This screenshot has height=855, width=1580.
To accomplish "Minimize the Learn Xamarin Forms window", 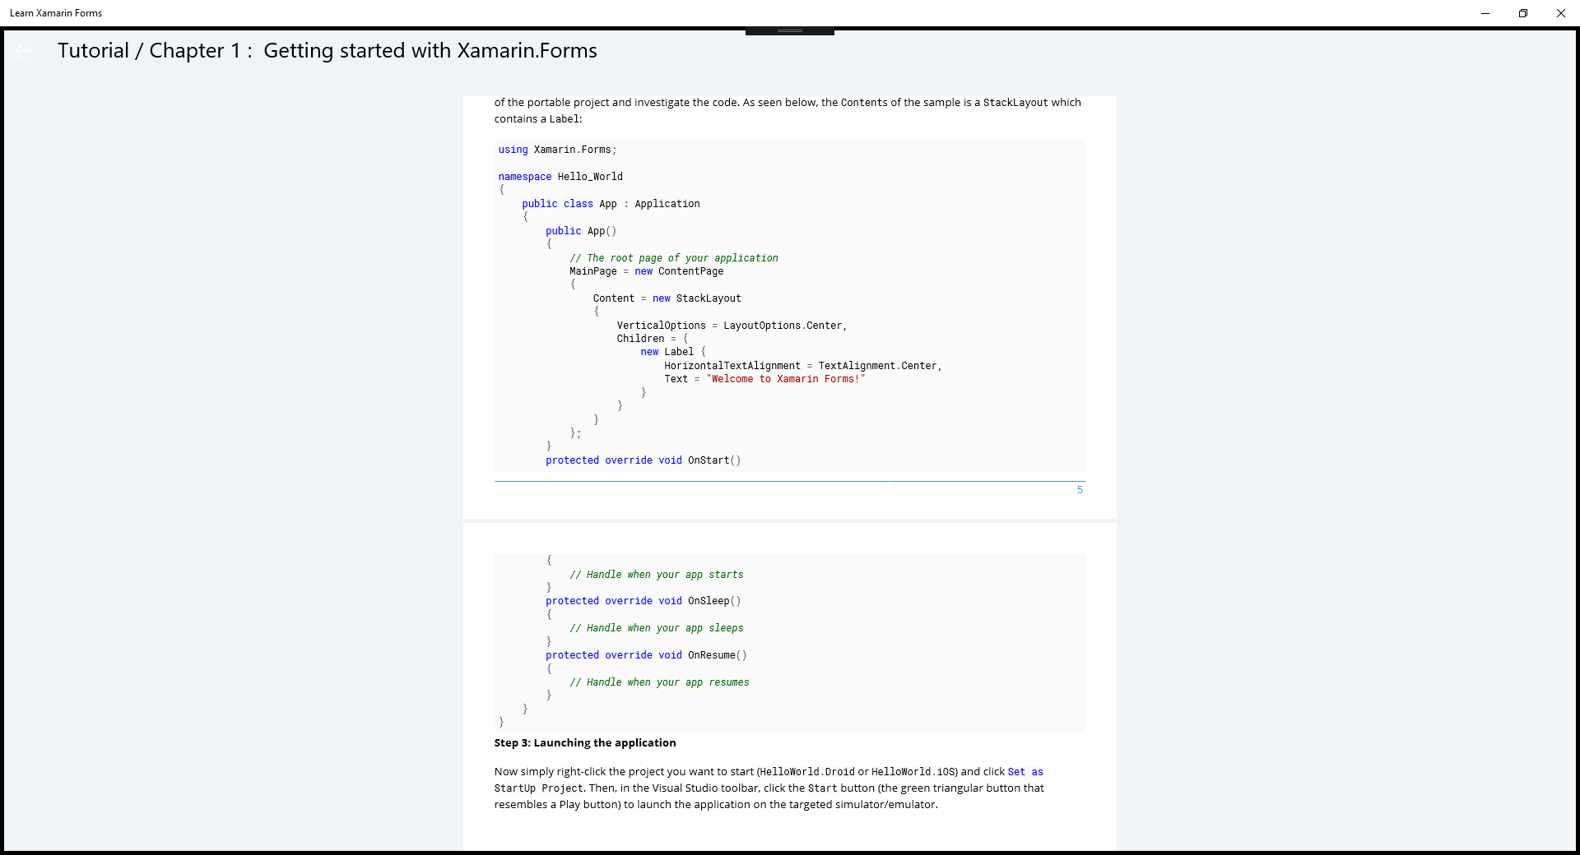I will click(x=1485, y=13).
